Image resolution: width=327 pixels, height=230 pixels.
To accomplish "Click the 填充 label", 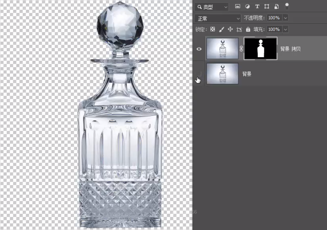I will [259, 29].
